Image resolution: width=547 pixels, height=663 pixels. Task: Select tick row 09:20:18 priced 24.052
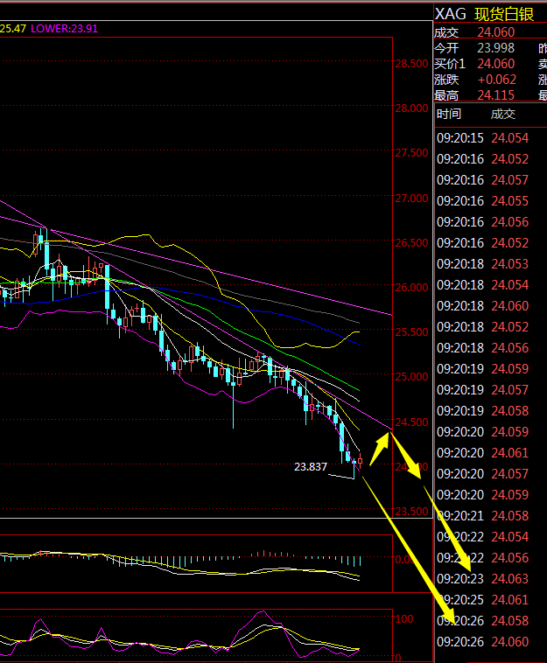(483, 327)
